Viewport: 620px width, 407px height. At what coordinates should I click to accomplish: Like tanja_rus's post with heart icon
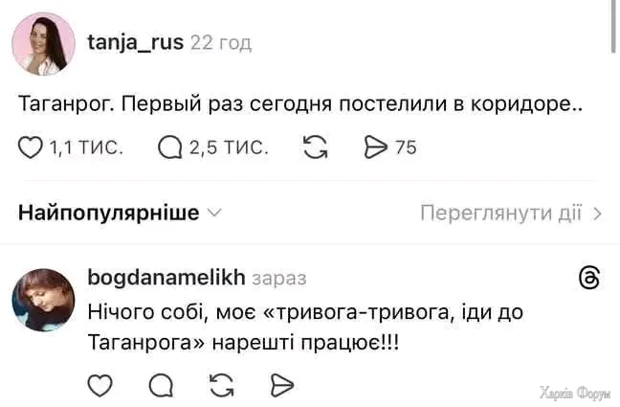coord(32,147)
